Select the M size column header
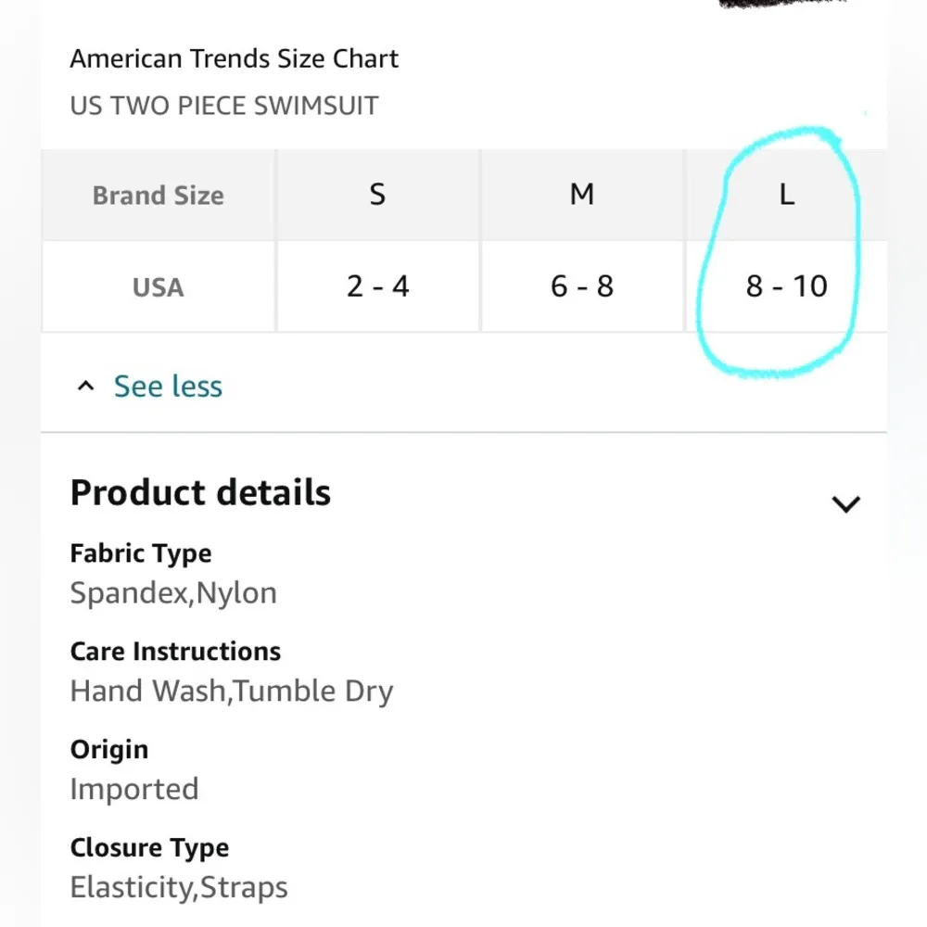The image size is (927, 927). (x=582, y=195)
